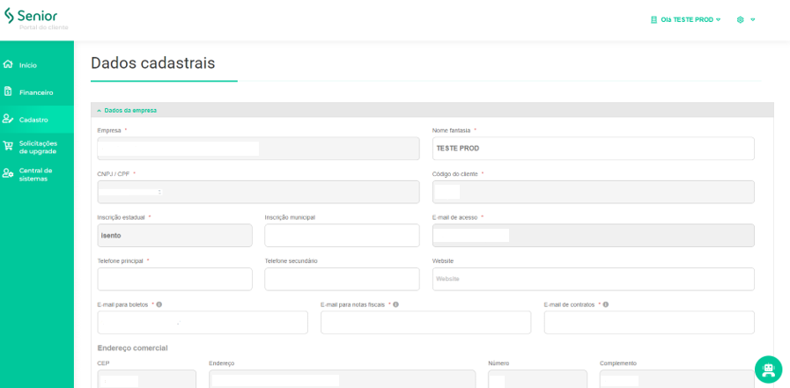790x388 pixels.
Task: Click info icon beside E-mail para notas fiscais
Action: (x=396, y=304)
